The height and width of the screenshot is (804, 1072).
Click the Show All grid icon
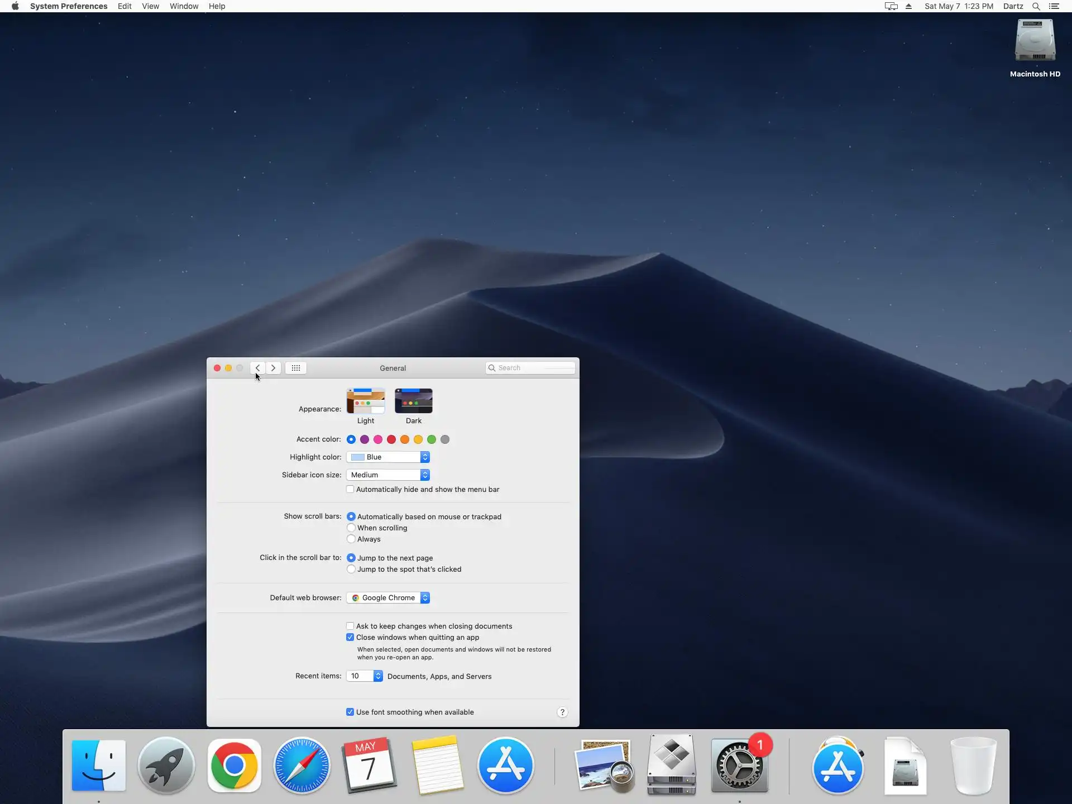click(x=295, y=368)
